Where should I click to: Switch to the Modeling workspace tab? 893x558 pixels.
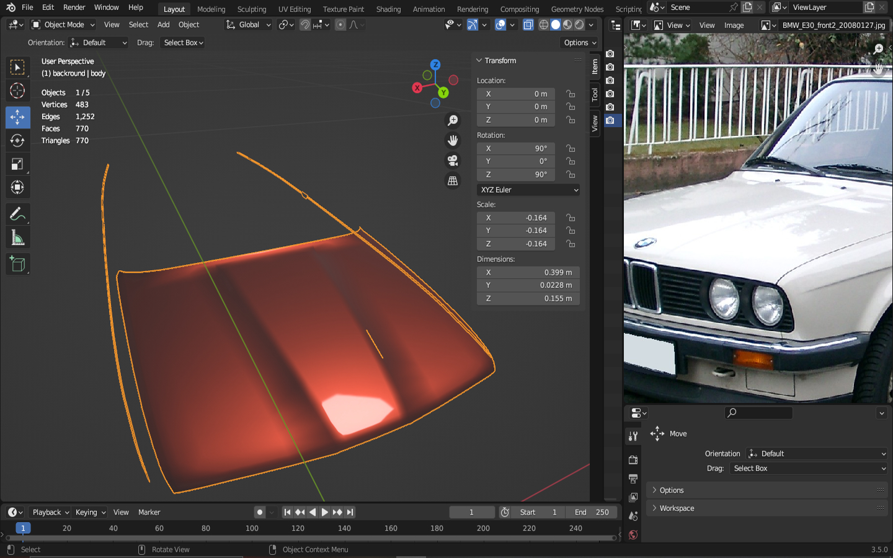tap(211, 9)
